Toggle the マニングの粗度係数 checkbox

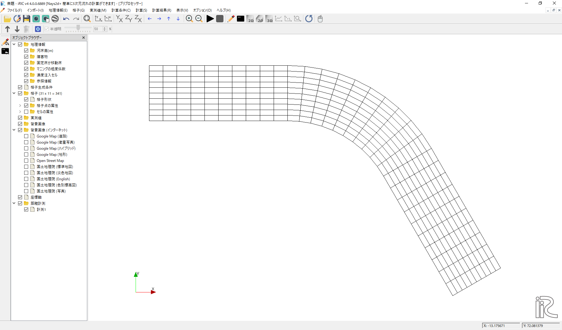26,69
